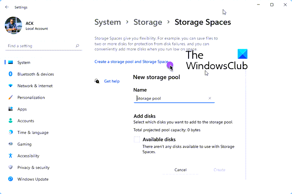This screenshot has width=292, height=194.
Task: Go to System in the breadcrumb
Action: tap(108, 22)
